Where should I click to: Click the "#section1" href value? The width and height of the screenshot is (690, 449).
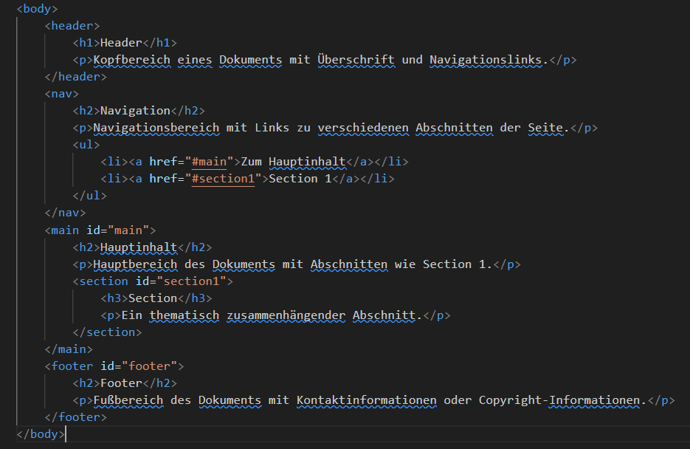point(223,179)
